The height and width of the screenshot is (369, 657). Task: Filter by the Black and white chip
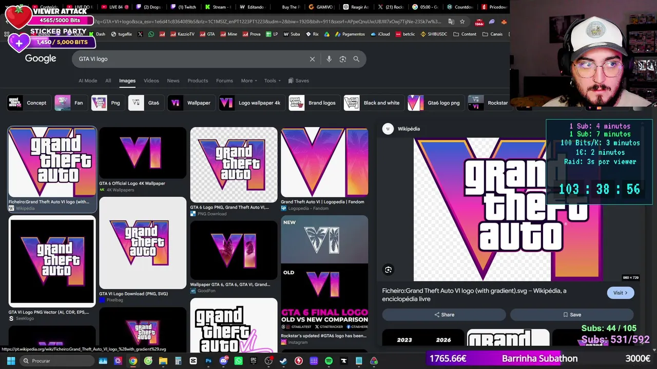coord(374,102)
